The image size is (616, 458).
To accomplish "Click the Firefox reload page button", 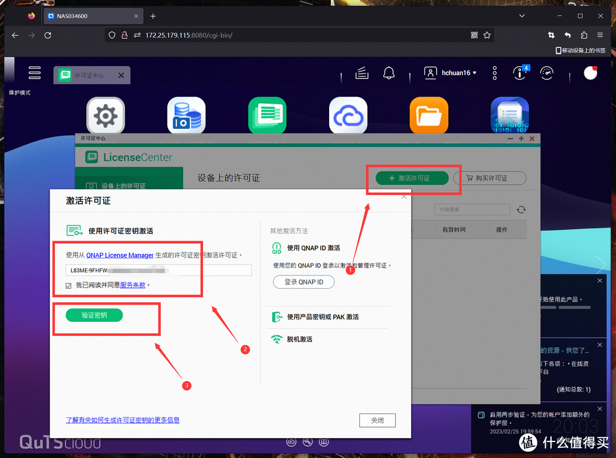I will pyautogui.click(x=47, y=35).
